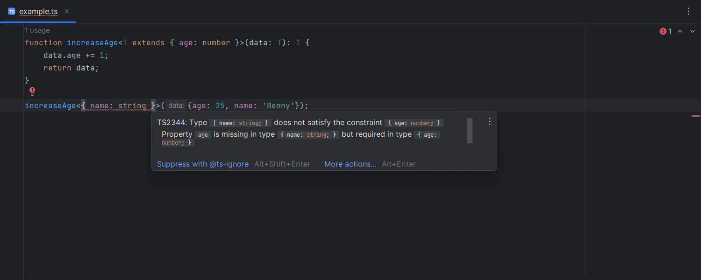701x280 pixels.
Task: Click the underlined 'name: string' type argument
Action: coord(118,105)
